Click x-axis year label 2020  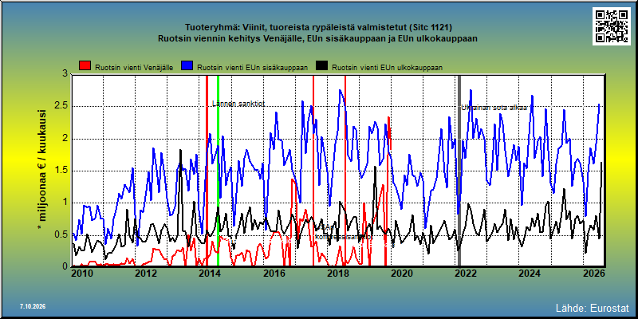pos(402,273)
